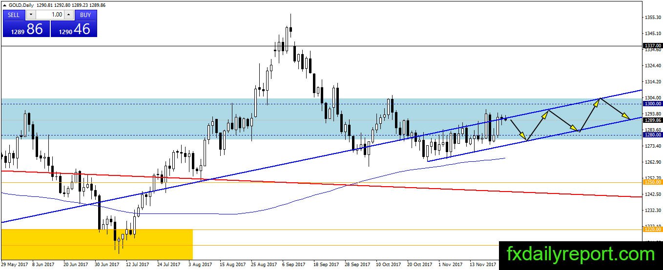The image size is (663, 270).
Task: Select the 1300.00 level price label
Action: point(652,104)
